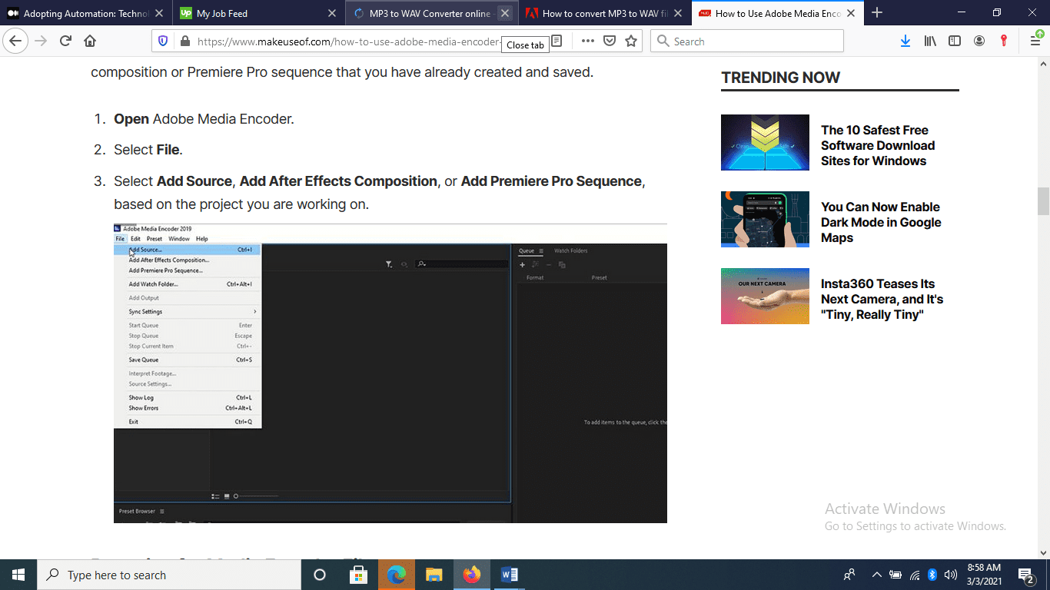The width and height of the screenshot is (1050, 590).
Task: Open Windows Start menu
Action: coord(18,575)
